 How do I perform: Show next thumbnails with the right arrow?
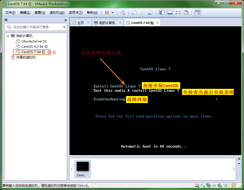point(234,169)
